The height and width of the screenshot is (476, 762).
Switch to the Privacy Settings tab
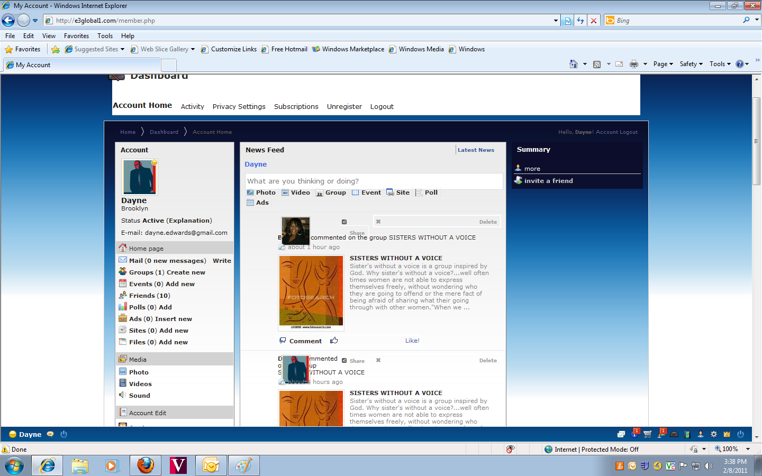239,106
